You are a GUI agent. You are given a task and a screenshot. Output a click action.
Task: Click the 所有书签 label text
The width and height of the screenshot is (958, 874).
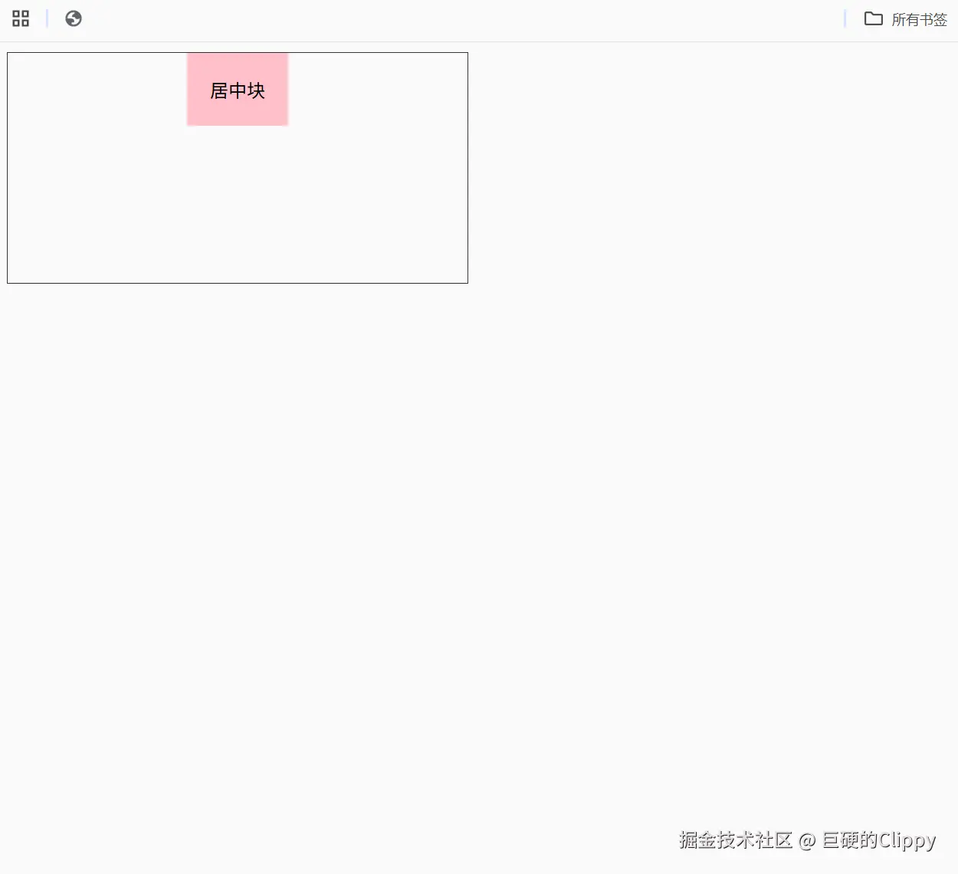(920, 19)
